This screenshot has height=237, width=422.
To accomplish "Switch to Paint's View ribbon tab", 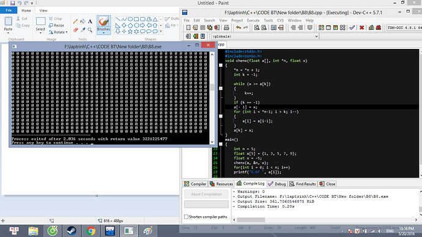I will tap(43, 10).
